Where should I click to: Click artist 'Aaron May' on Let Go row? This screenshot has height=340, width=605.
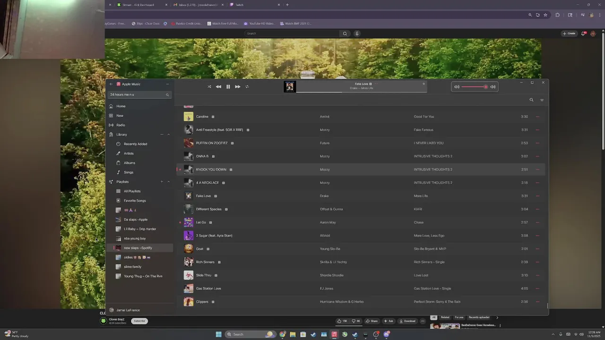coord(328,222)
